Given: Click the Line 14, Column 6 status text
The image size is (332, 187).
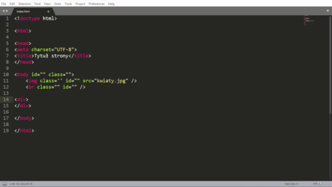Looking at the screenshot, I should tap(21, 184).
